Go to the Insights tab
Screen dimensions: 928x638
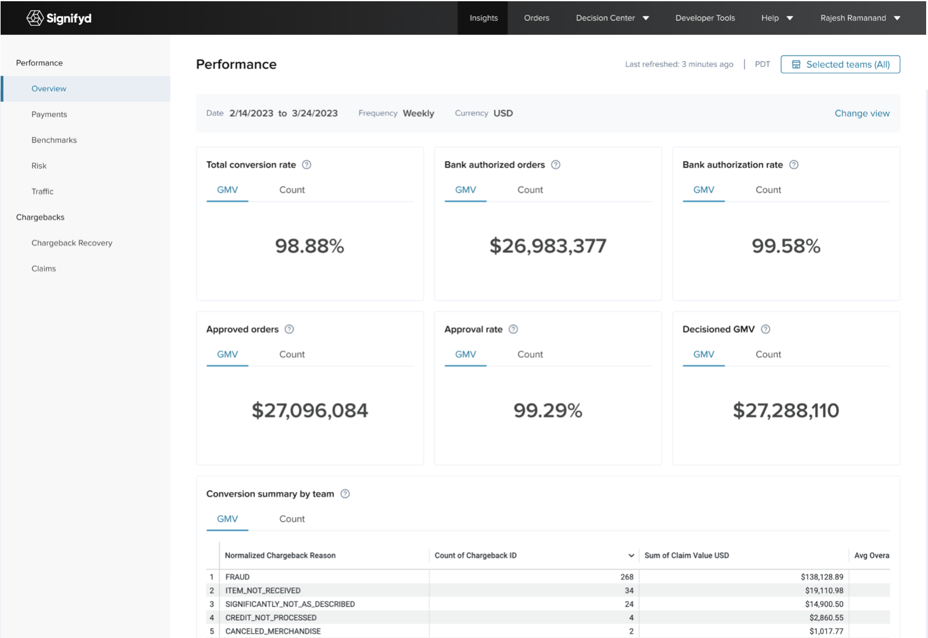(484, 18)
